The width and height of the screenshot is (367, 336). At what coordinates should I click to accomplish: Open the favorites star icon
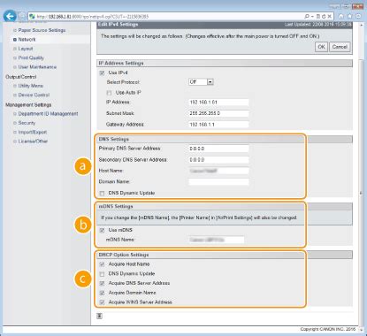[x=350, y=16]
